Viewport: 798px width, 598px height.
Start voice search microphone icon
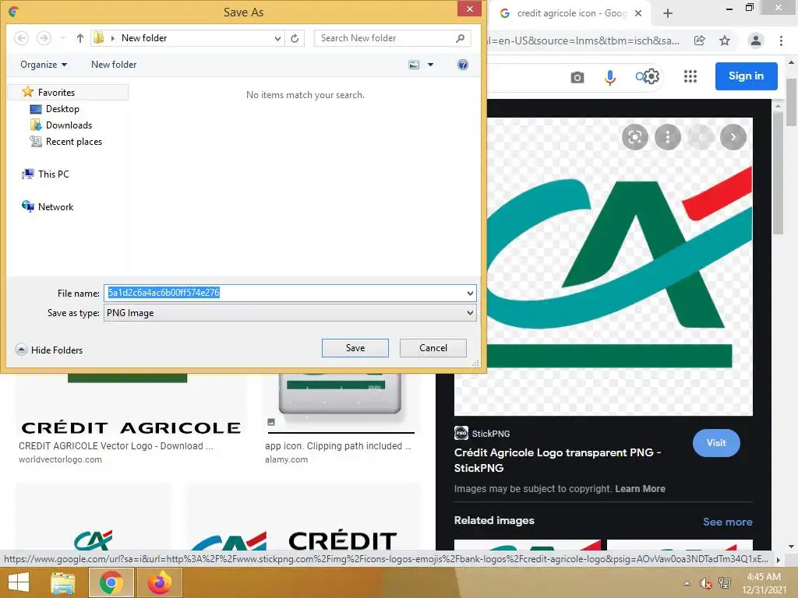coord(609,77)
